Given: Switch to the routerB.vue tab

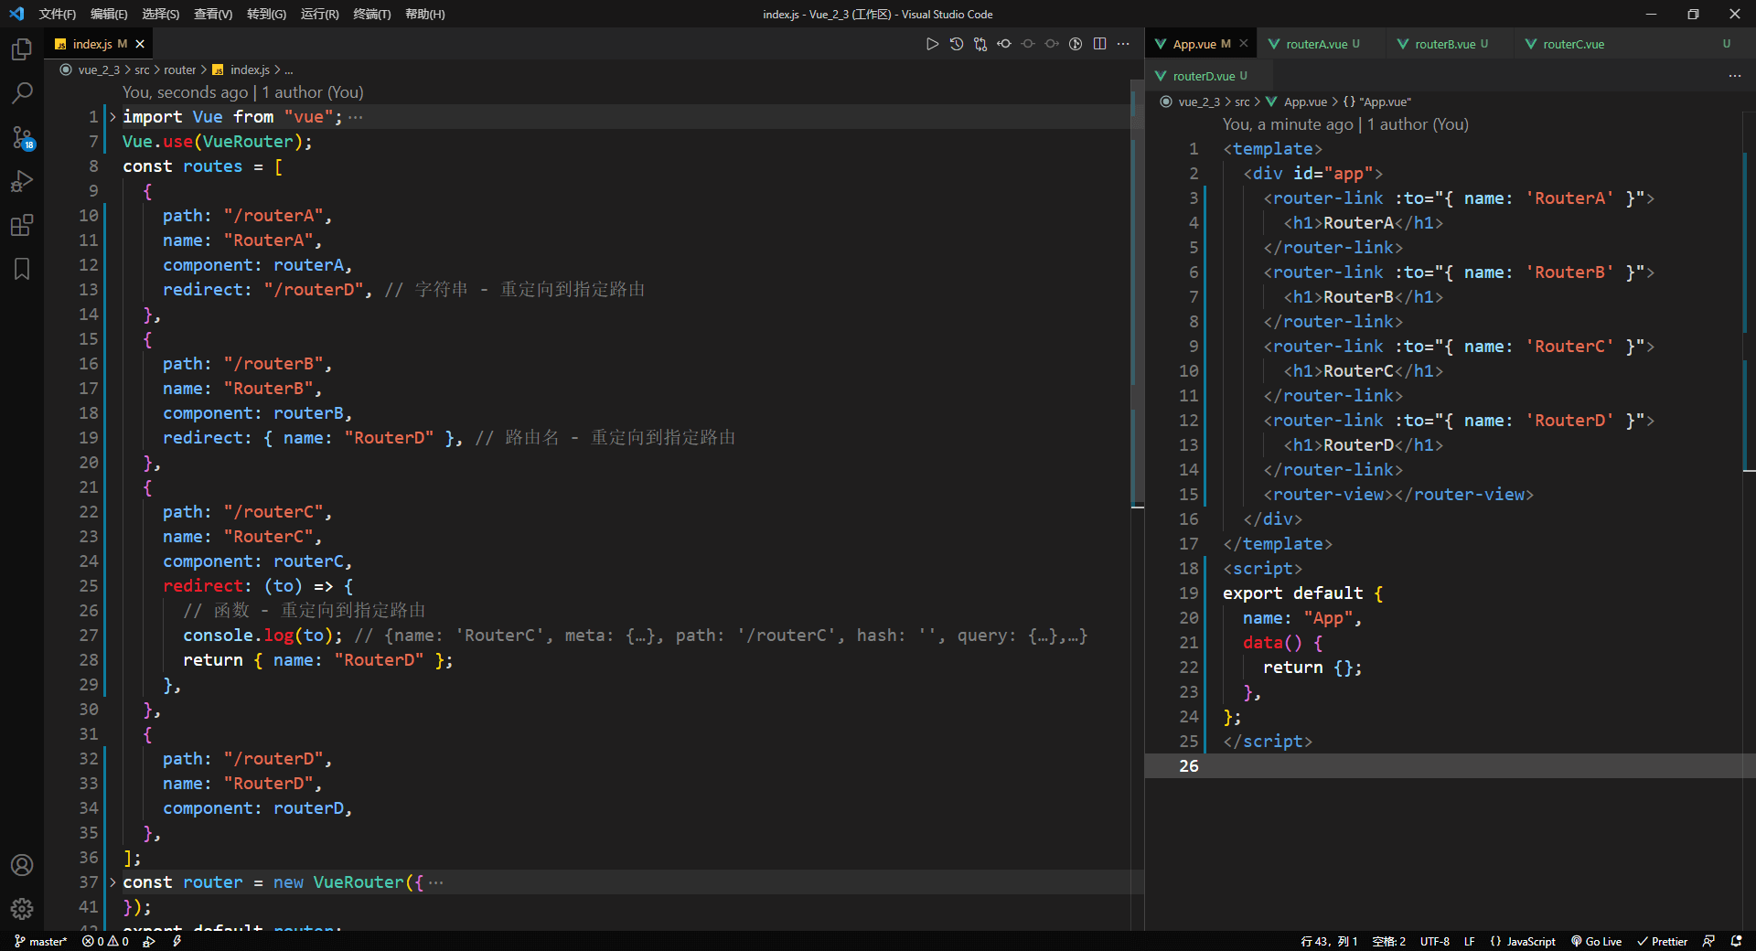Looking at the screenshot, I should click(1449, 44).
